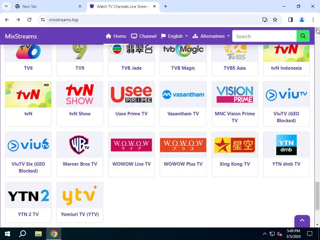Open the Channel nav item

pyautogui.click(x=144, y=36)
